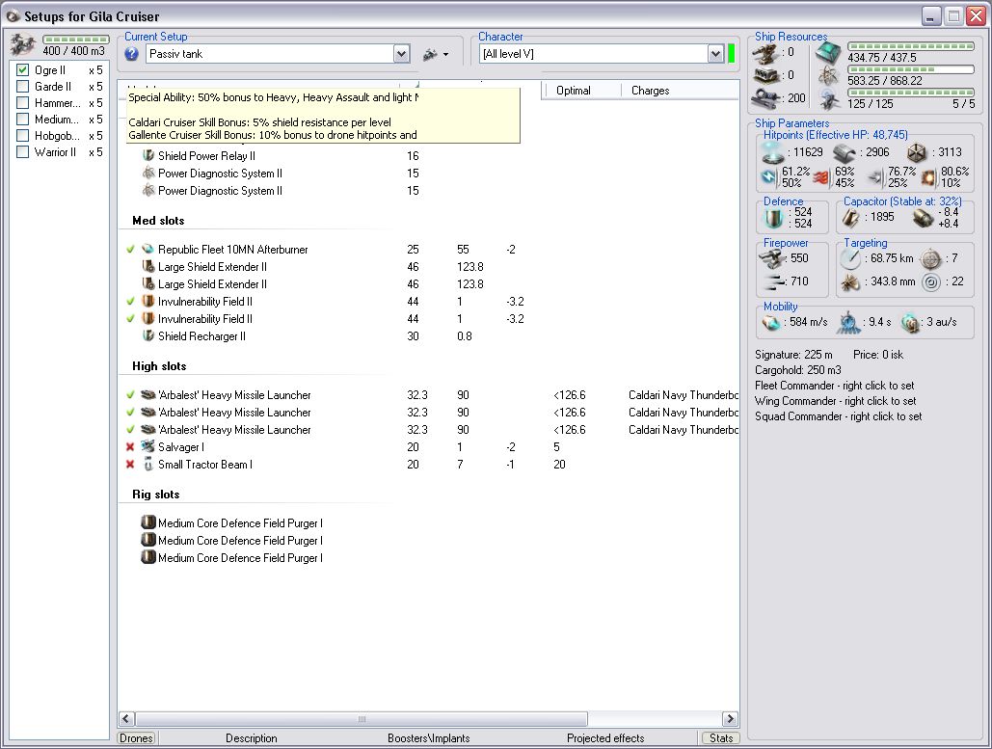Click the explosive resistance icon
This screenshot has width=992, height=749.
(x=928, y=177)
